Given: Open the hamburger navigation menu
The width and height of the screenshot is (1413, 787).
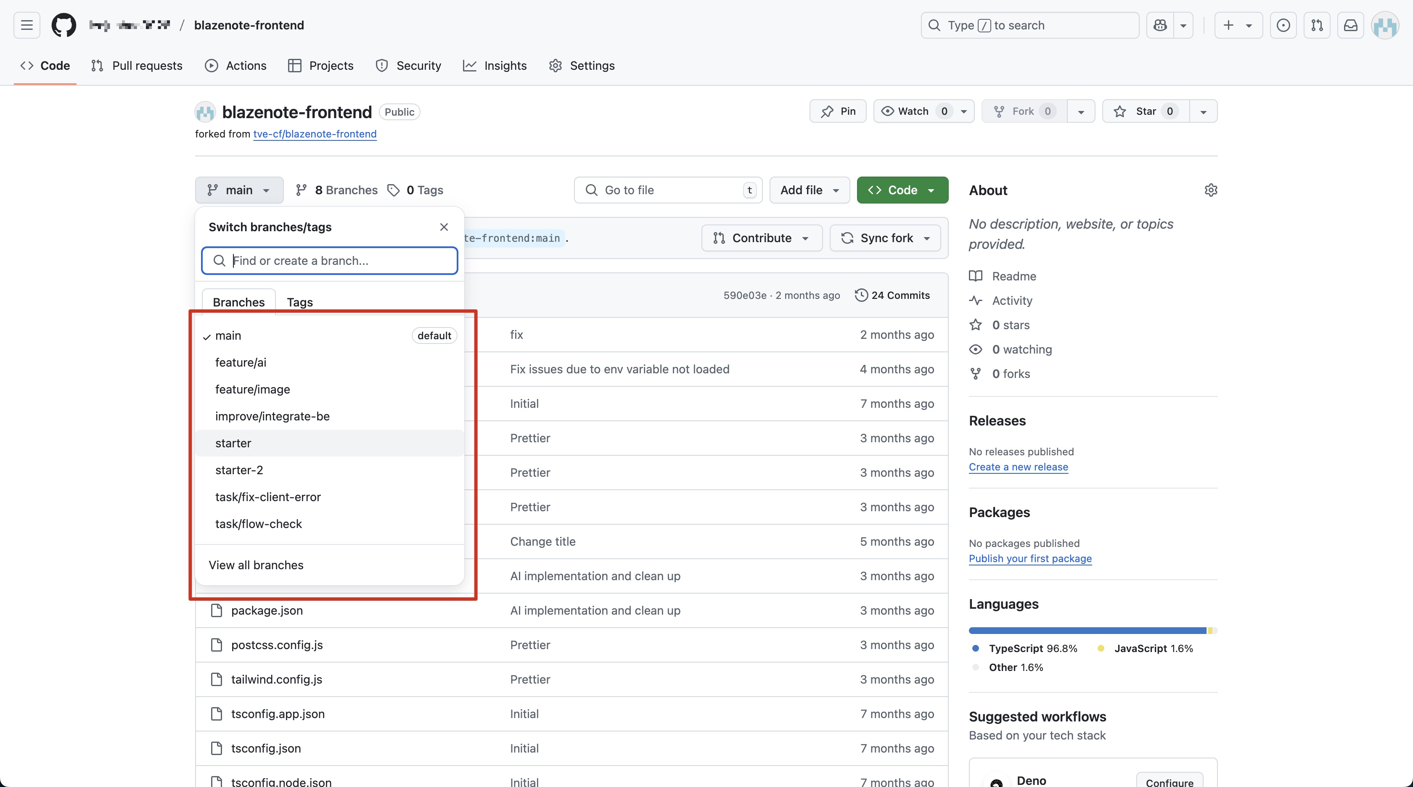Looking at the screenshot, I should [27, 25].
